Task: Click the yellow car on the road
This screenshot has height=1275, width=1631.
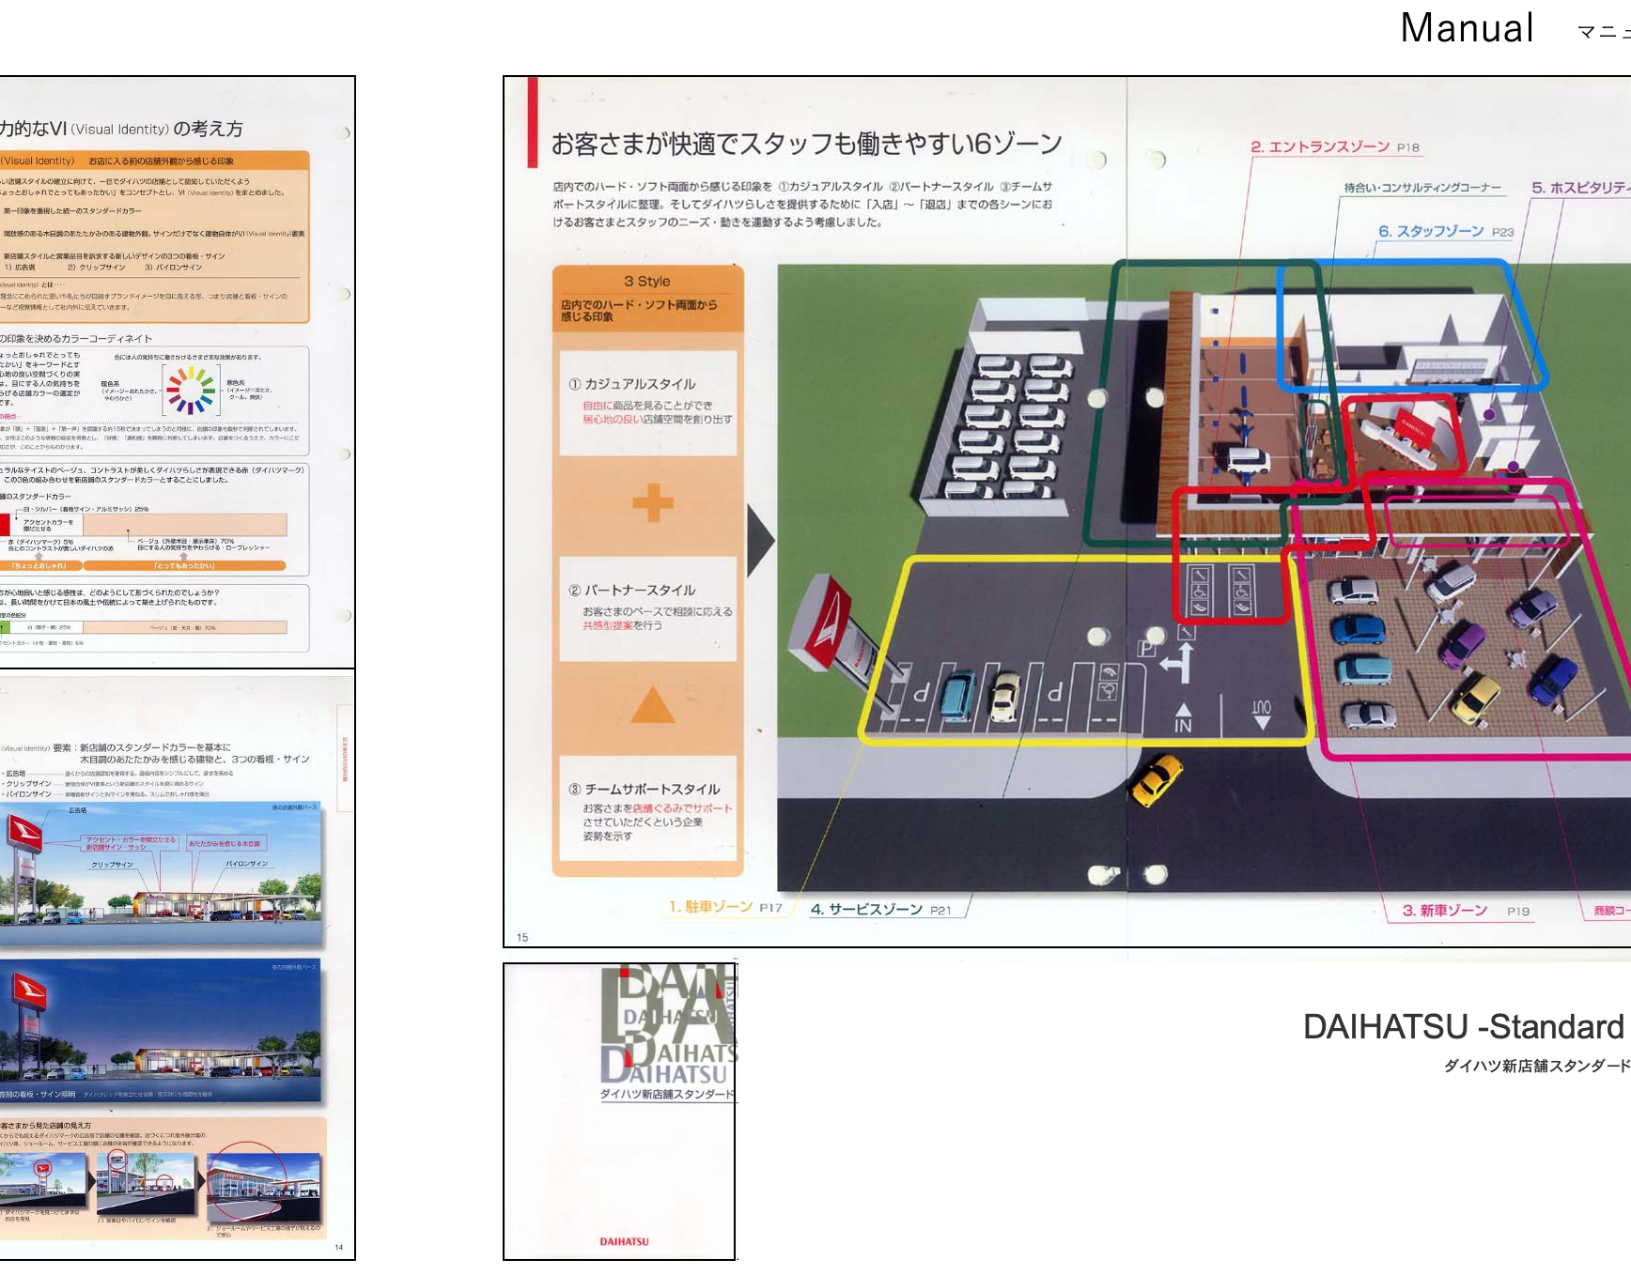Action: pos(1156,779)
